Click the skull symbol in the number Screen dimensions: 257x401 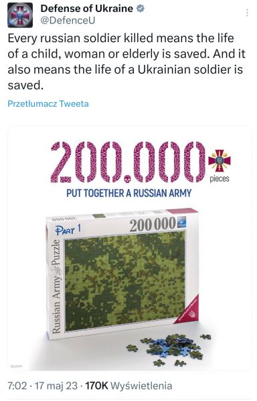[127, 178]
